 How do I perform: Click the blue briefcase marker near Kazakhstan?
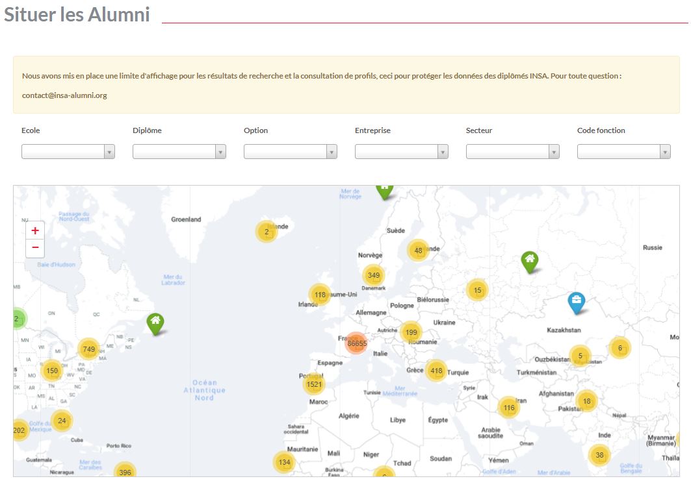point(576,302)
